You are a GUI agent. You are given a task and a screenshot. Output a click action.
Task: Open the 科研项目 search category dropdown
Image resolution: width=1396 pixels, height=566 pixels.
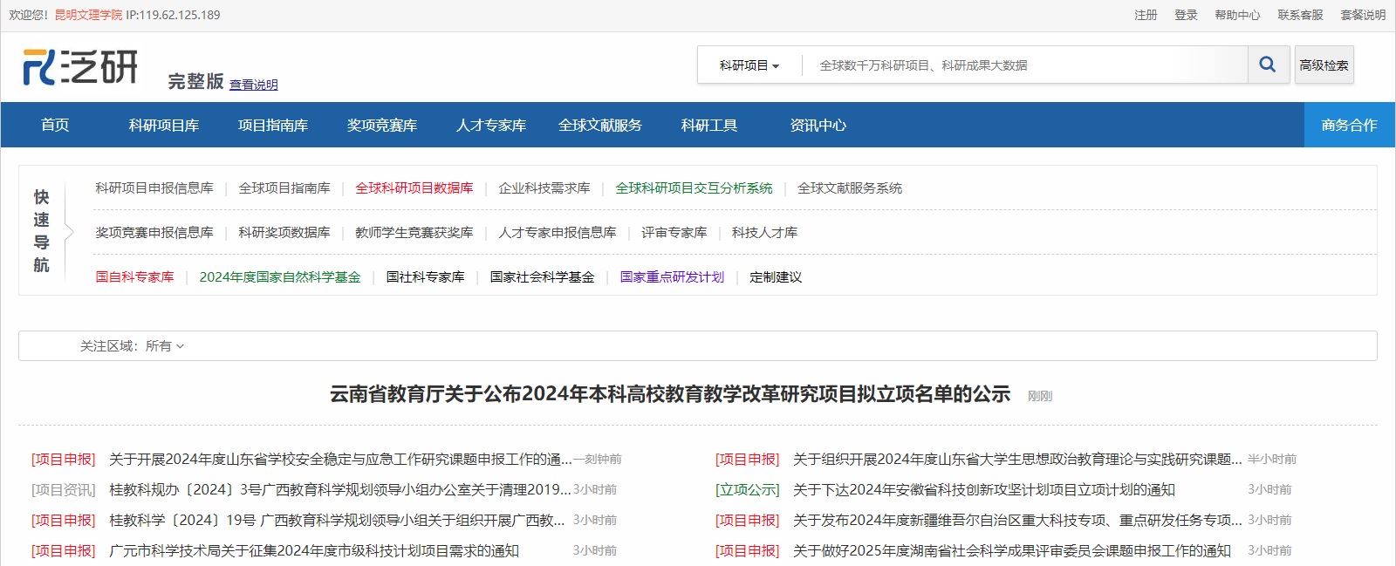pyautogui.click(x=749, y=65)
